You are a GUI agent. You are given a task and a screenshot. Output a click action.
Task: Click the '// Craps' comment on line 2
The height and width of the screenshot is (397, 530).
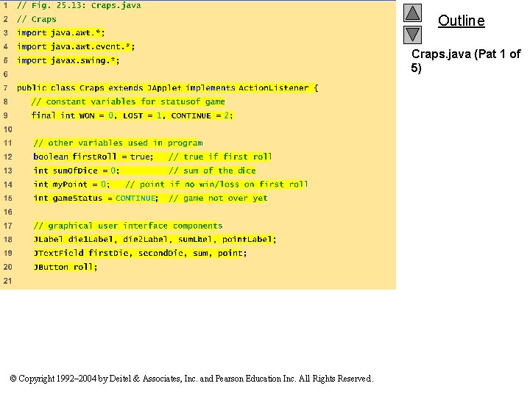tap(37, 19)
